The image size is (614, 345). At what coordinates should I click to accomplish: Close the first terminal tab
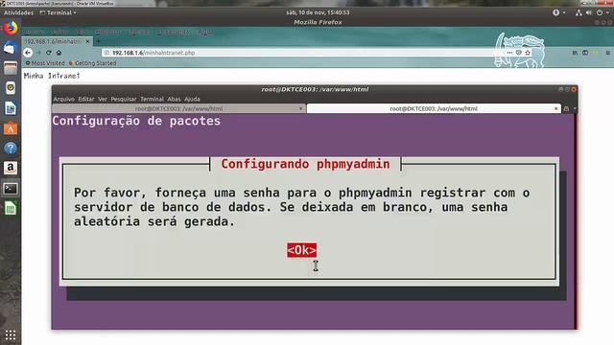click(x=300, y=108)
